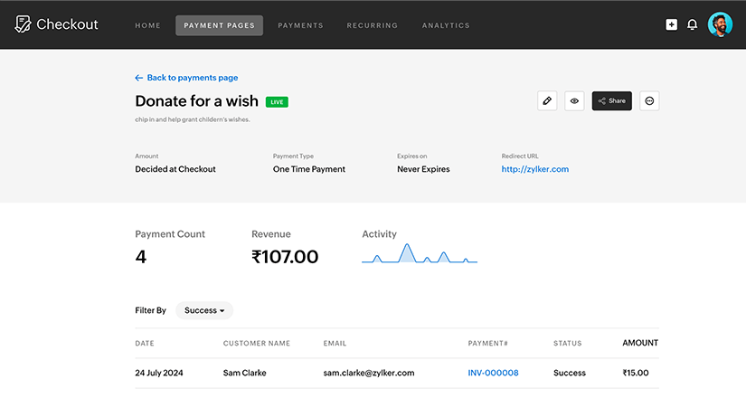Image resolution: width=746 pixels, height=398 pixels.
Task: Open the http://zylker.com redirect URL
Action: tap(534, 169)
